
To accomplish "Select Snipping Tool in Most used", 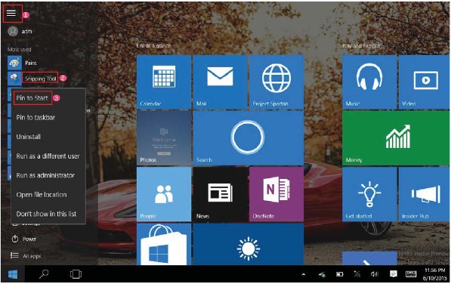I will point(41,79).
